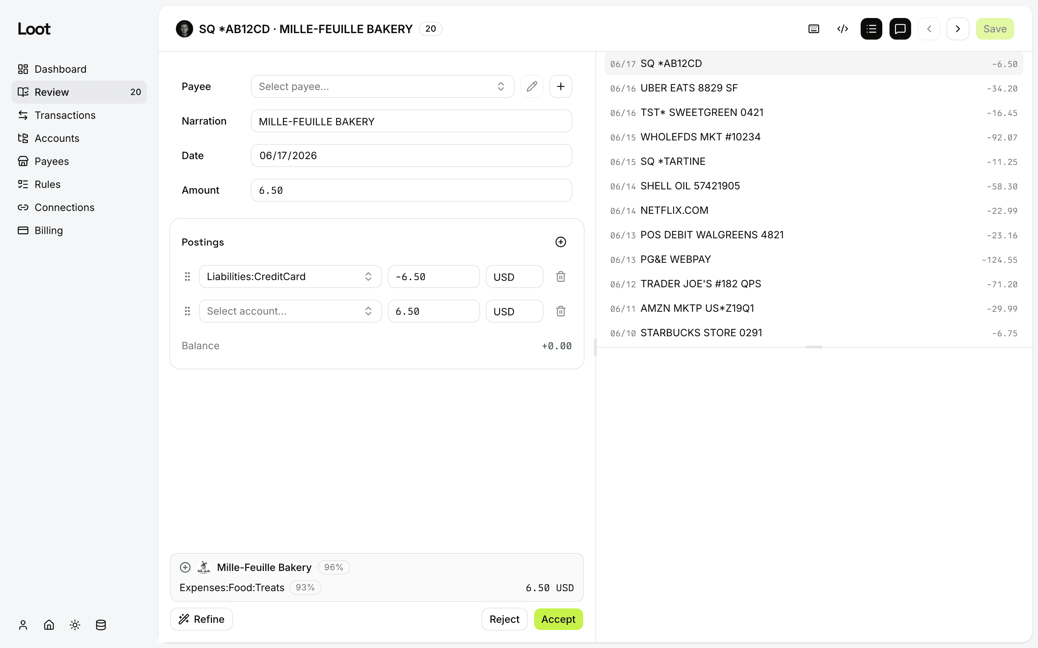Go to next transaction arrow

coord(958,29)
